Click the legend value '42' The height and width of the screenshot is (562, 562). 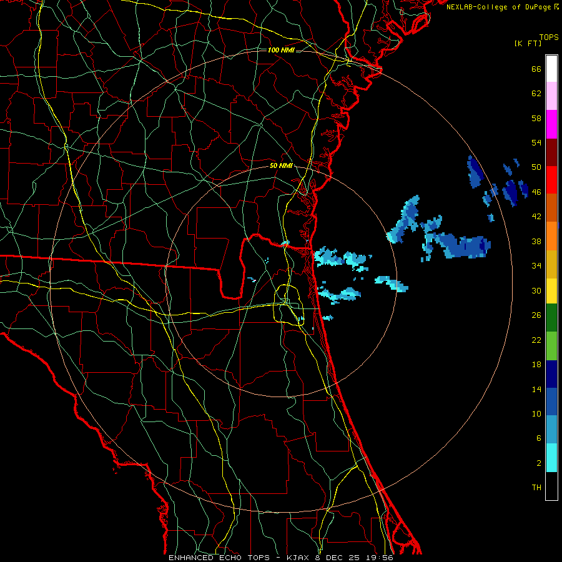[536, 217]
